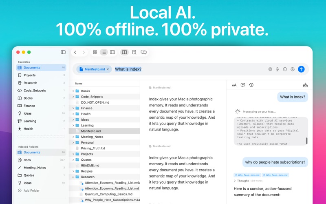Image resolution: width=326 pixels, height=204 pixels.
Task: Select Pricing_Truth.txt file
Action: click(x=104, y=148)
